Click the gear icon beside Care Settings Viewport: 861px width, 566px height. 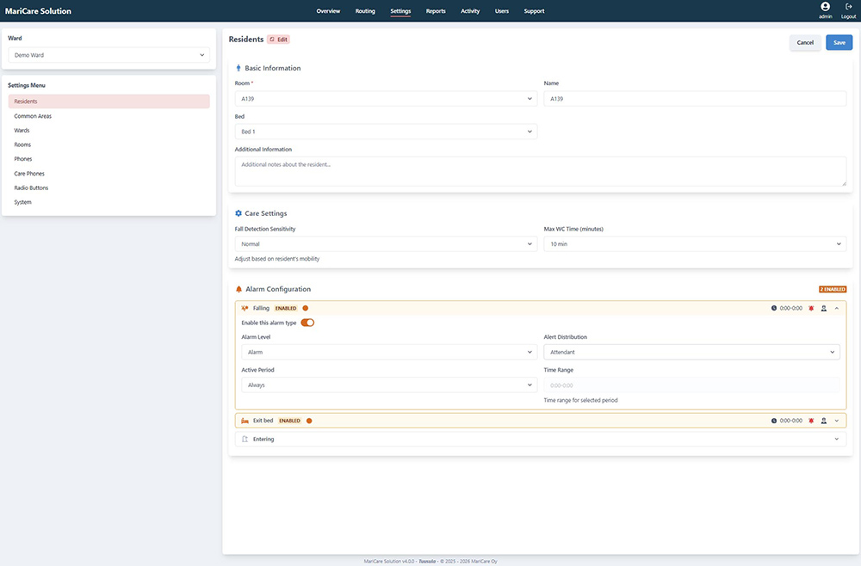pyautogui.click(x=238, y=213)
